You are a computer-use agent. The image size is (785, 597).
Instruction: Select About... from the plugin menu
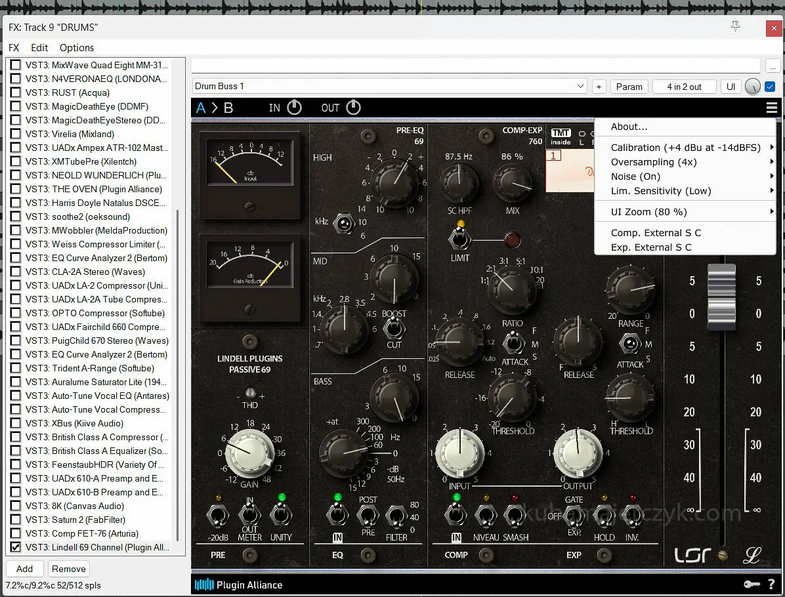click(629, 127)
